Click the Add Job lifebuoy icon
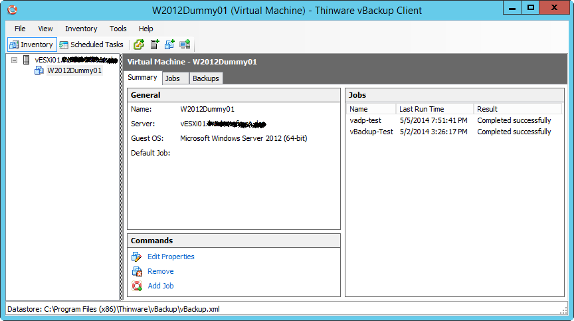The width and height of the screenshot is (574, 321). [x=137, y=286]
